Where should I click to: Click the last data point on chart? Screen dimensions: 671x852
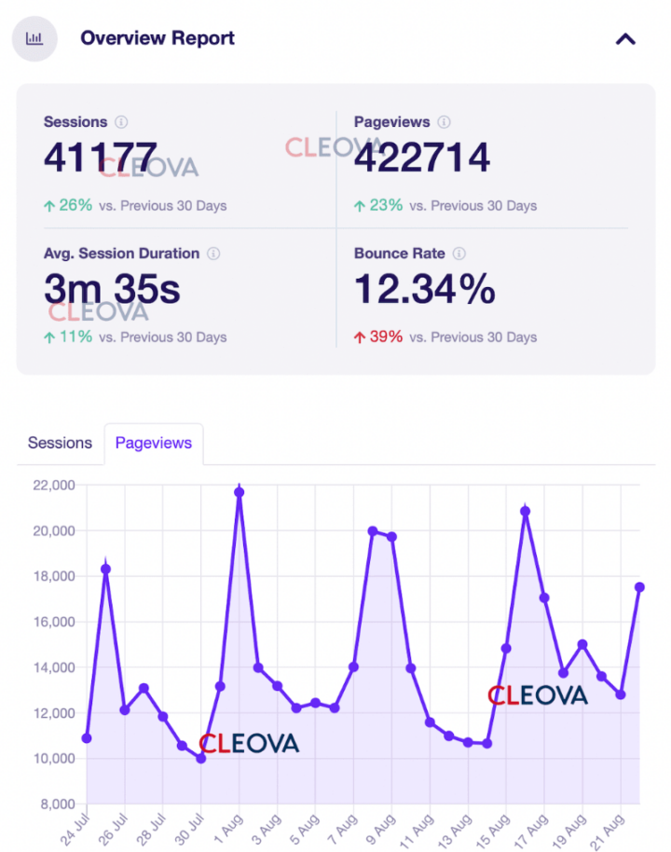639,587
